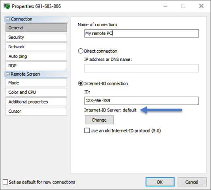Select the Mode page

[x=36, y=83]
